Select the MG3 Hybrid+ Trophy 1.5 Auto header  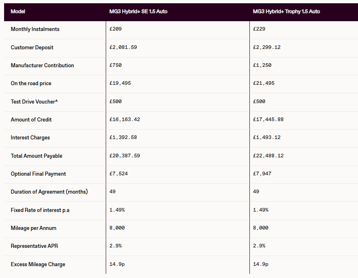(x=287, y=11)
